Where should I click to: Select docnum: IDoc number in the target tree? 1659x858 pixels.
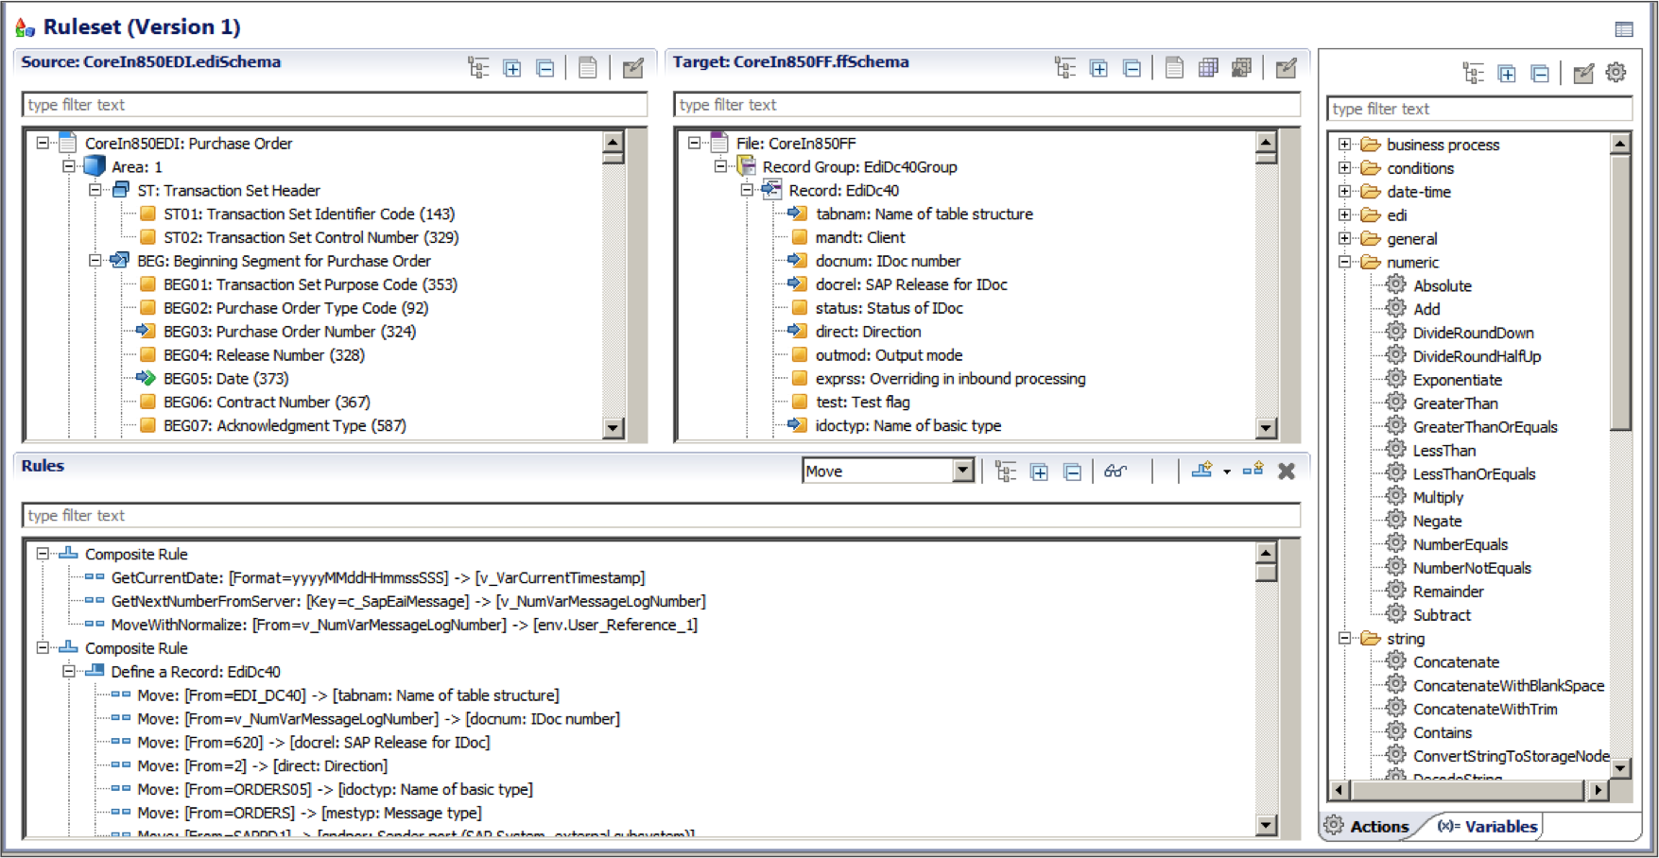pyautogui.click(x=888, y=261)
